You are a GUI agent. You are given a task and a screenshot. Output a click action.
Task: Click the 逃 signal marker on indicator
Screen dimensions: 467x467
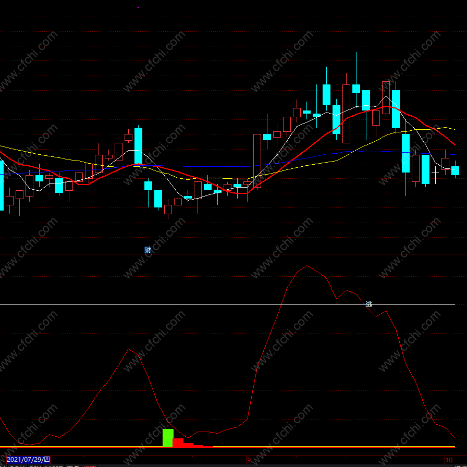pyautogui.click(x=368, y=304)
